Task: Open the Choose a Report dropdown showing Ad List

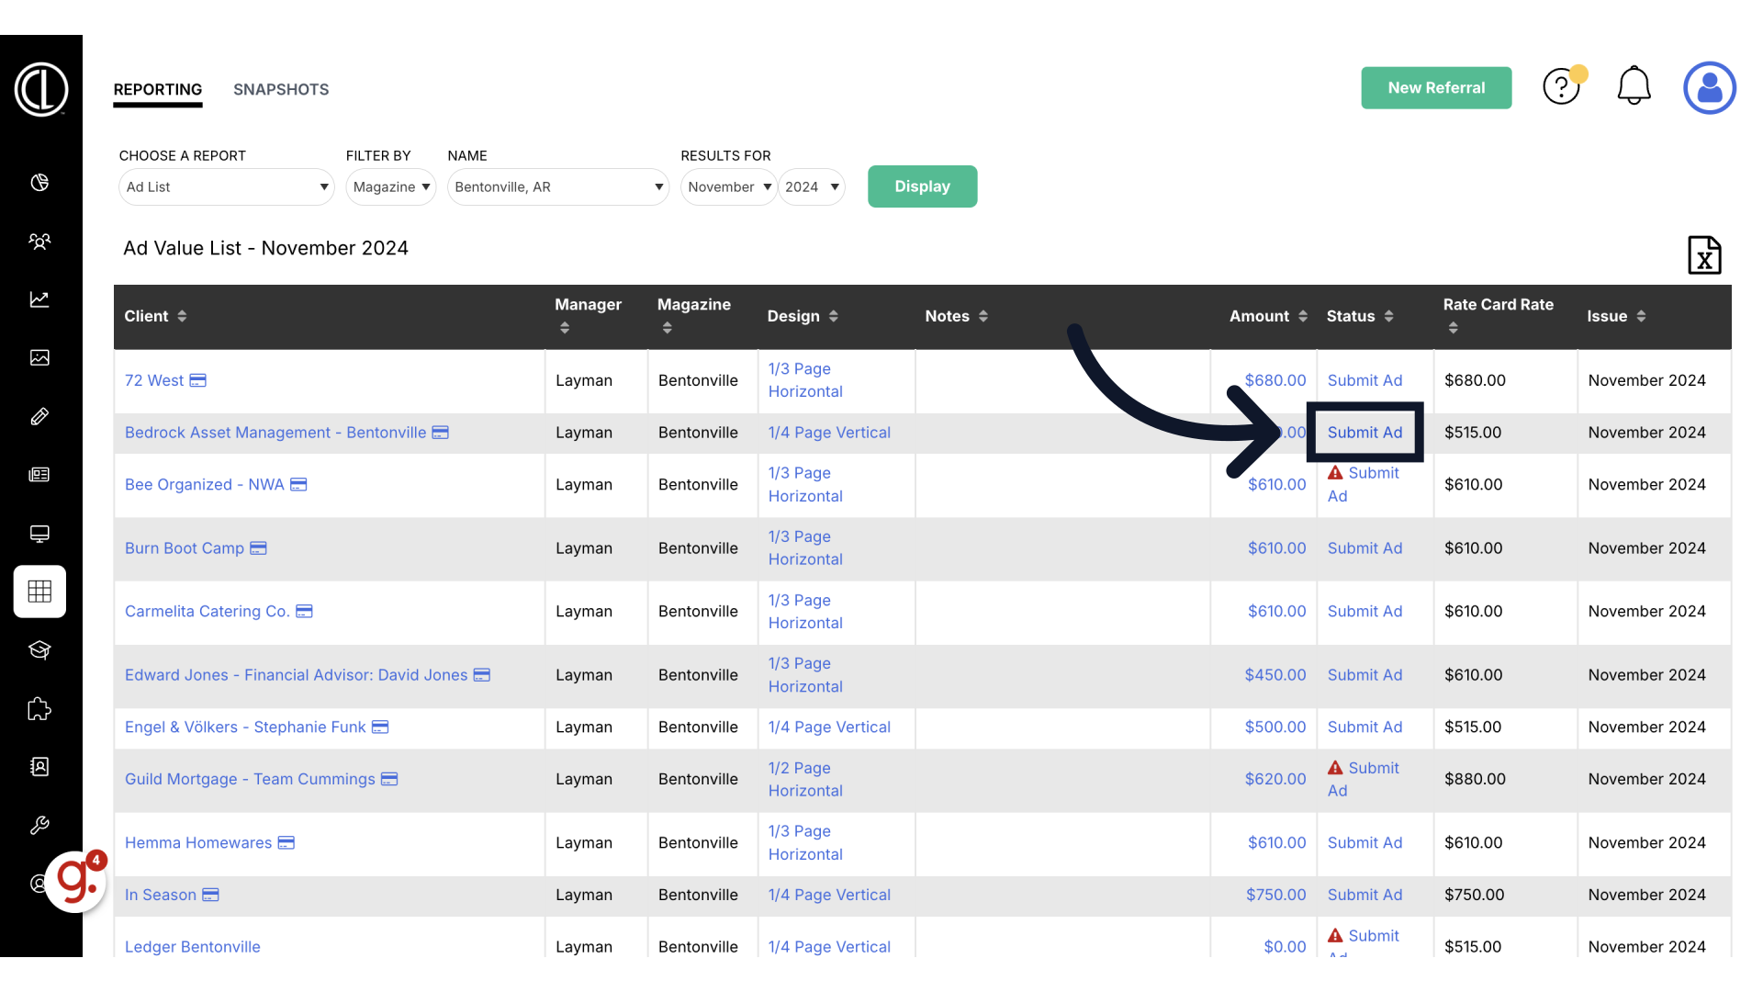Action: 226,186
